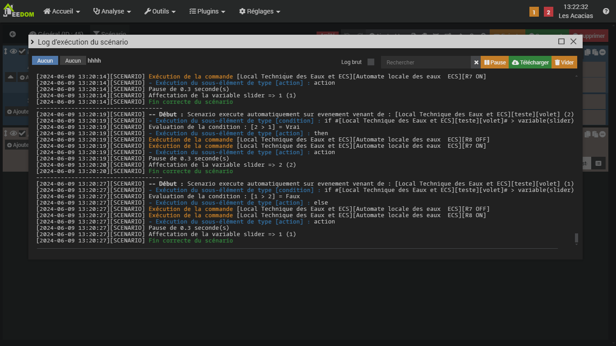Click the red notification badge showing 2

[548, 12]
